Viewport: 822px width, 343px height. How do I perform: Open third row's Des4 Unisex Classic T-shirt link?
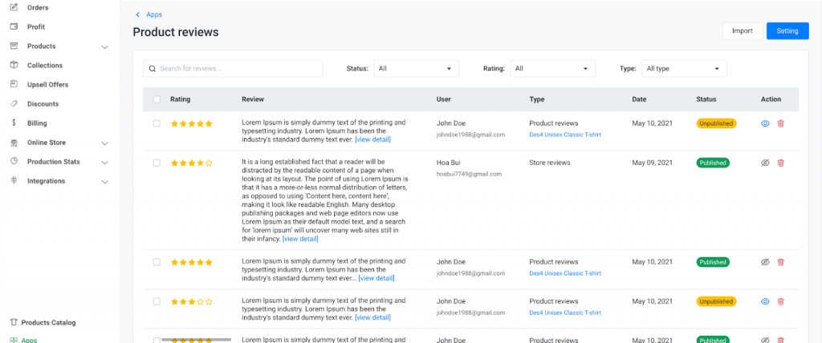pos(565,273)
